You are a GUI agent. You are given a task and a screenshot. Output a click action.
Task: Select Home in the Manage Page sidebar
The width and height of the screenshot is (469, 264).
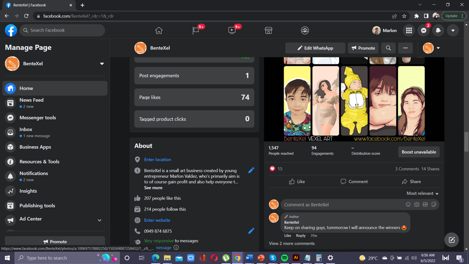point(55,88)
